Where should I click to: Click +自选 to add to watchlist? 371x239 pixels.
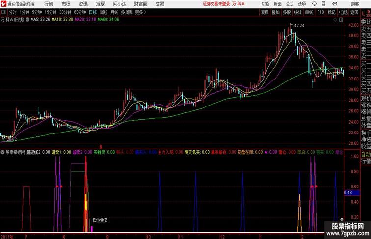[343, 12]
